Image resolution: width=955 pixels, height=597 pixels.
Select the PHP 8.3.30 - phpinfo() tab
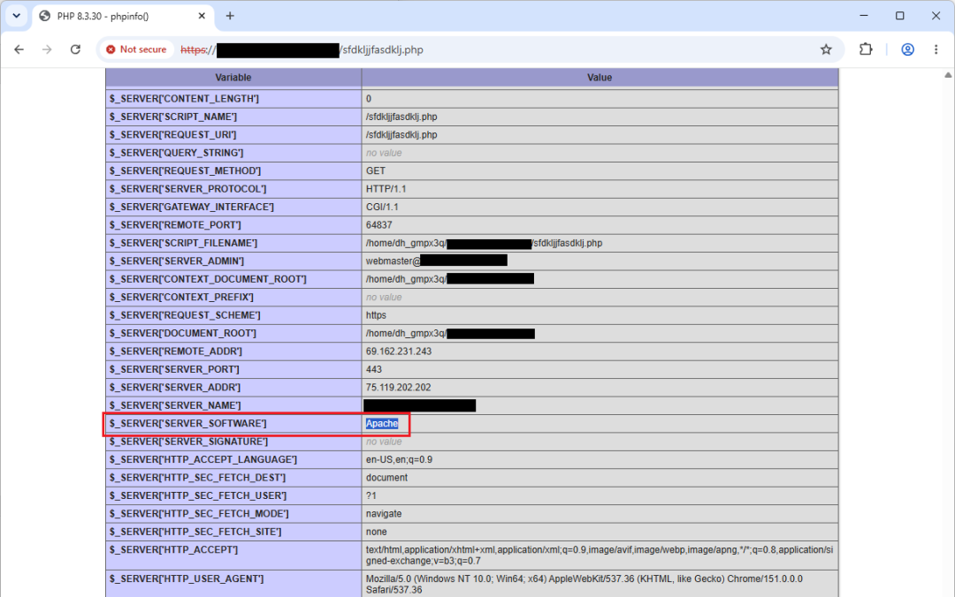(122, 17)
